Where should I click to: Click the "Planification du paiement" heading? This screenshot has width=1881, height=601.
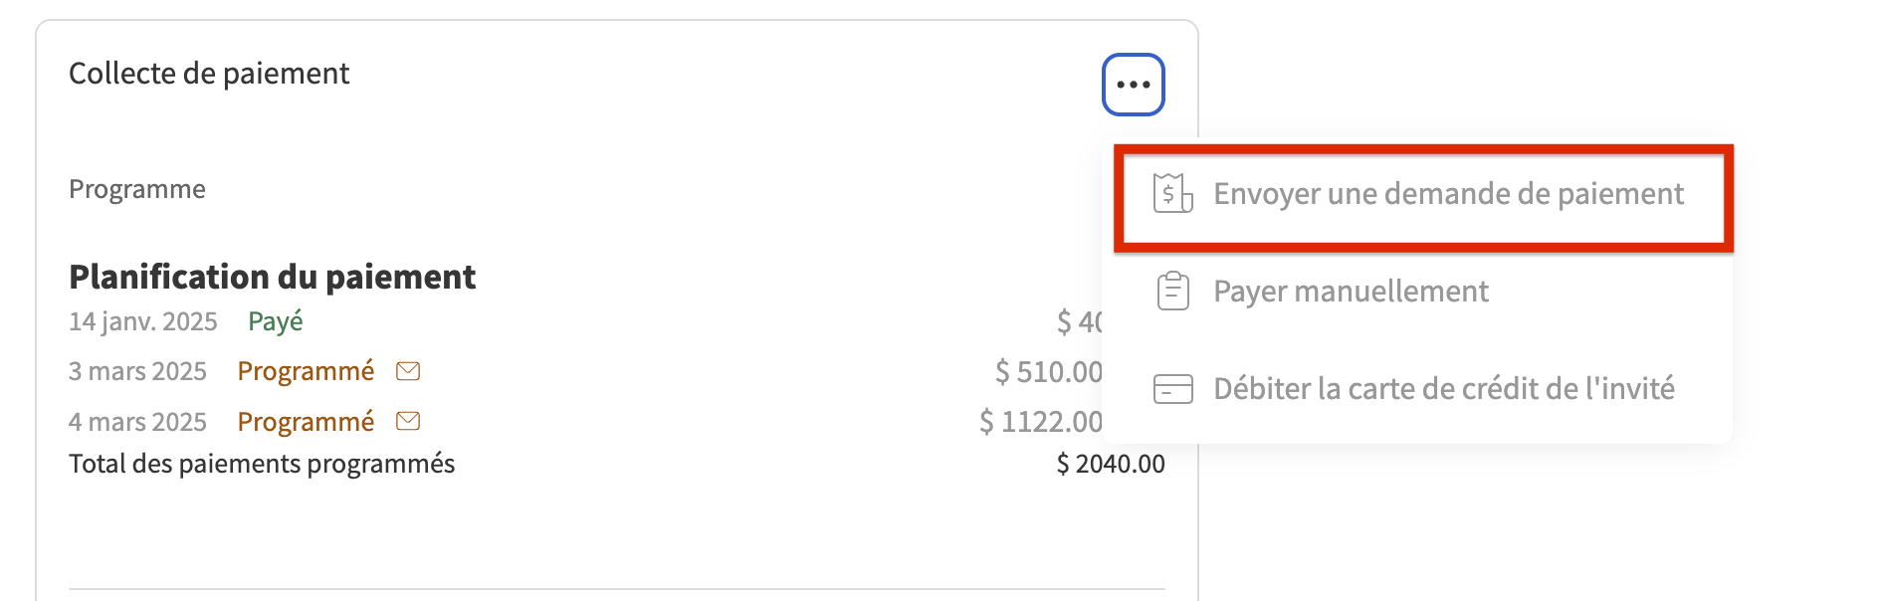click(272, 277)
